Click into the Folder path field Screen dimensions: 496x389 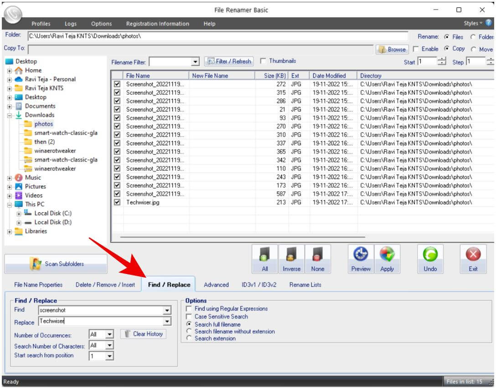[218, 36]
